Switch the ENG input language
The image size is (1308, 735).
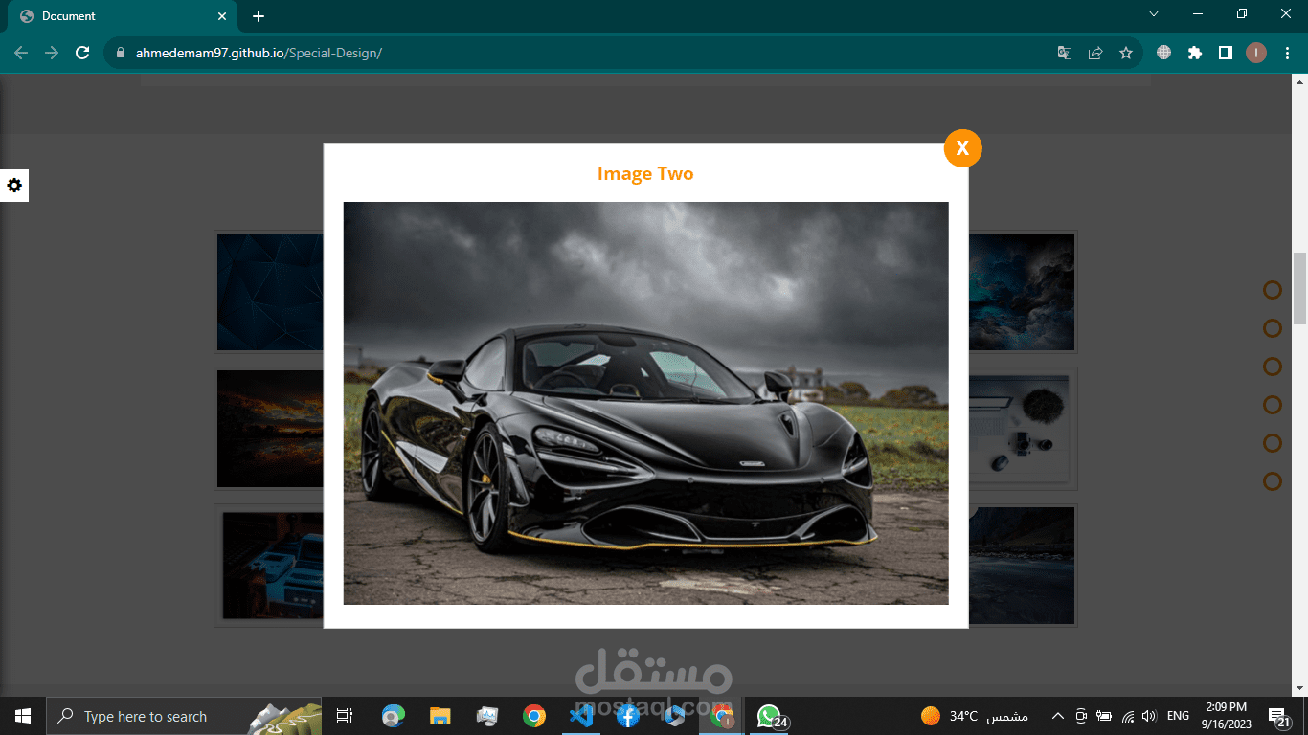coord(1178,716)
